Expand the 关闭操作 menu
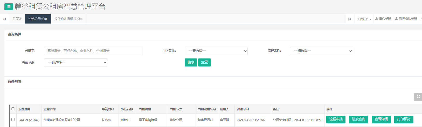 [x=364, y=19]
